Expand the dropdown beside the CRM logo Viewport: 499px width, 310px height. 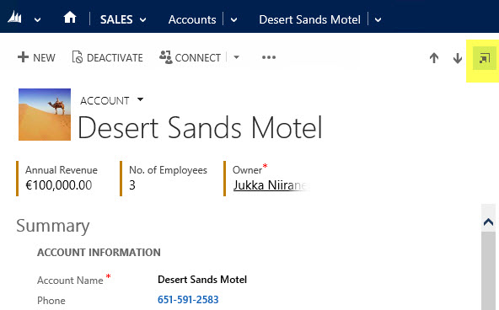(x=38, y=20)
